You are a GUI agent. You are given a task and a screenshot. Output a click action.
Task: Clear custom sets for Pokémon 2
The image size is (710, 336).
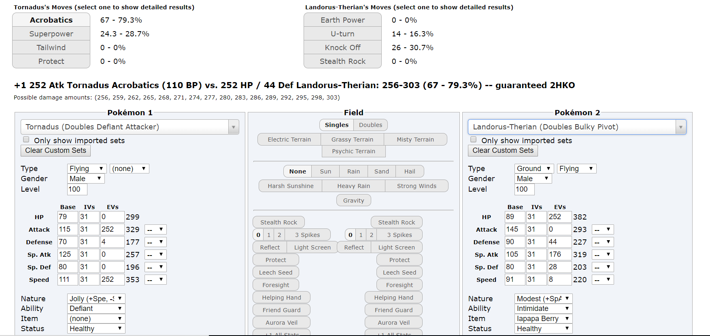[x=503, y=150]
